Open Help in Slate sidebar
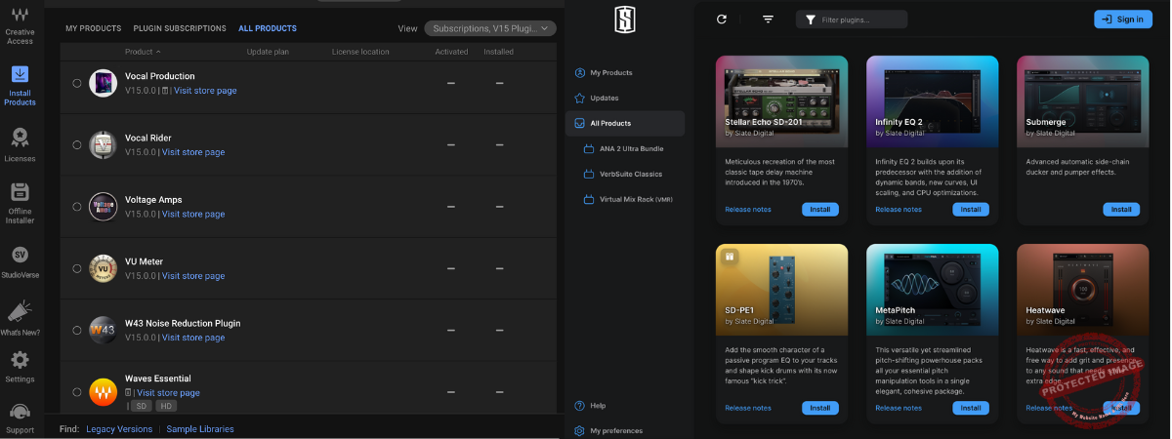 (x=591, y=405)
